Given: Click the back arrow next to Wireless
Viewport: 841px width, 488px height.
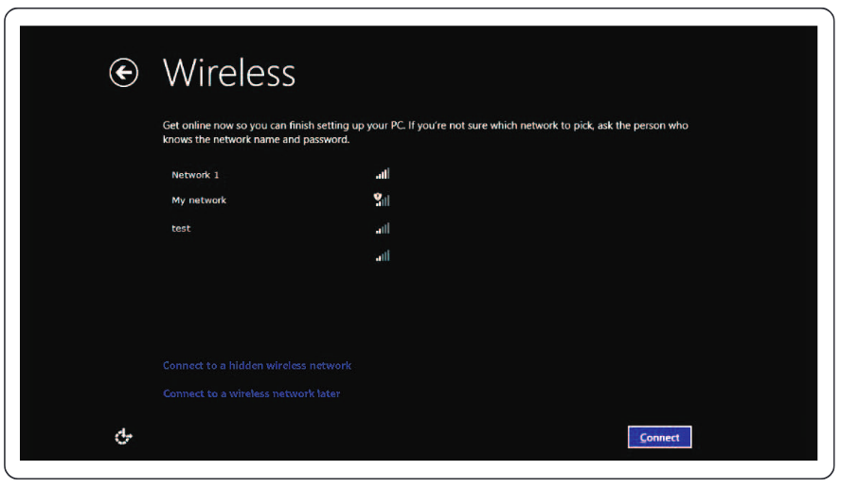Looking at the screenshot, I should [x=123, y=73].
